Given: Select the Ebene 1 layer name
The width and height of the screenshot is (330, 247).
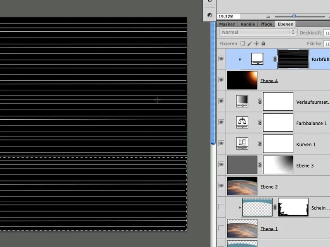Looking at the screenshot, I should pos(269,229).
